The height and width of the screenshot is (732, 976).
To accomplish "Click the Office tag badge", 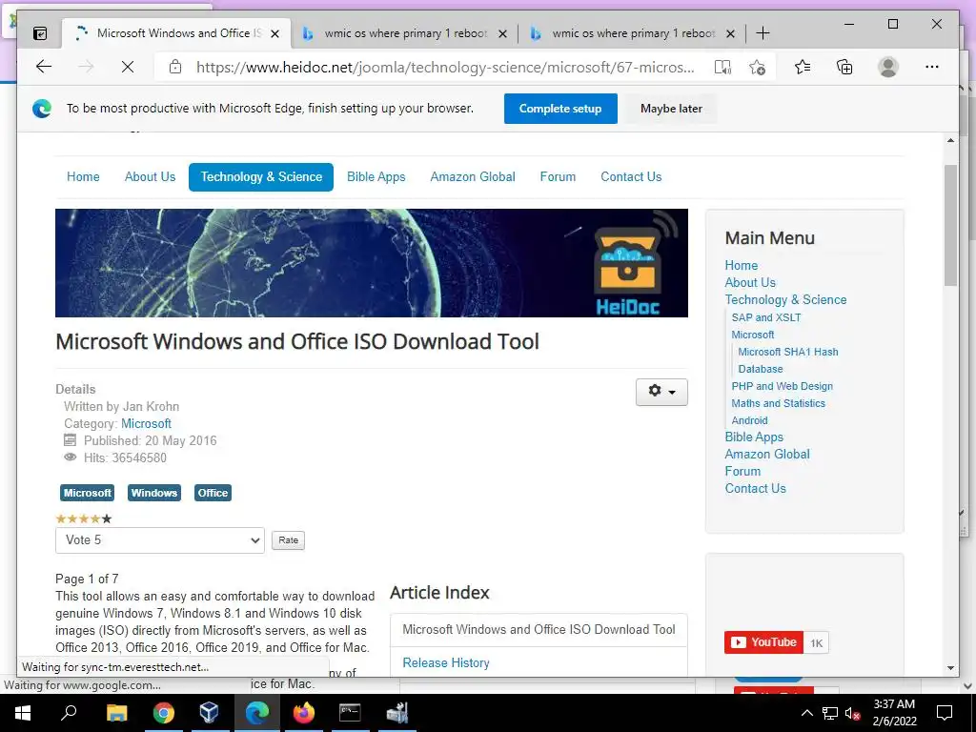I will pyautogui.click(x=213, y=493).
